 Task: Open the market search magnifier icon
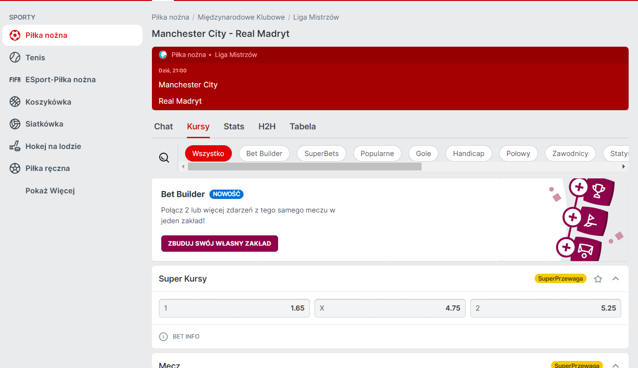[x=164, y=157]
